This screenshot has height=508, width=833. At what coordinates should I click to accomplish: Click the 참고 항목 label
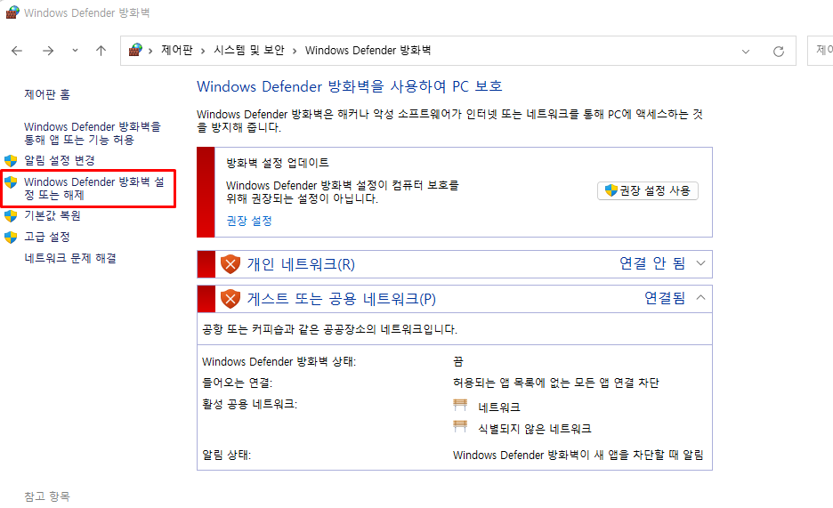click(x=47, y=496)
